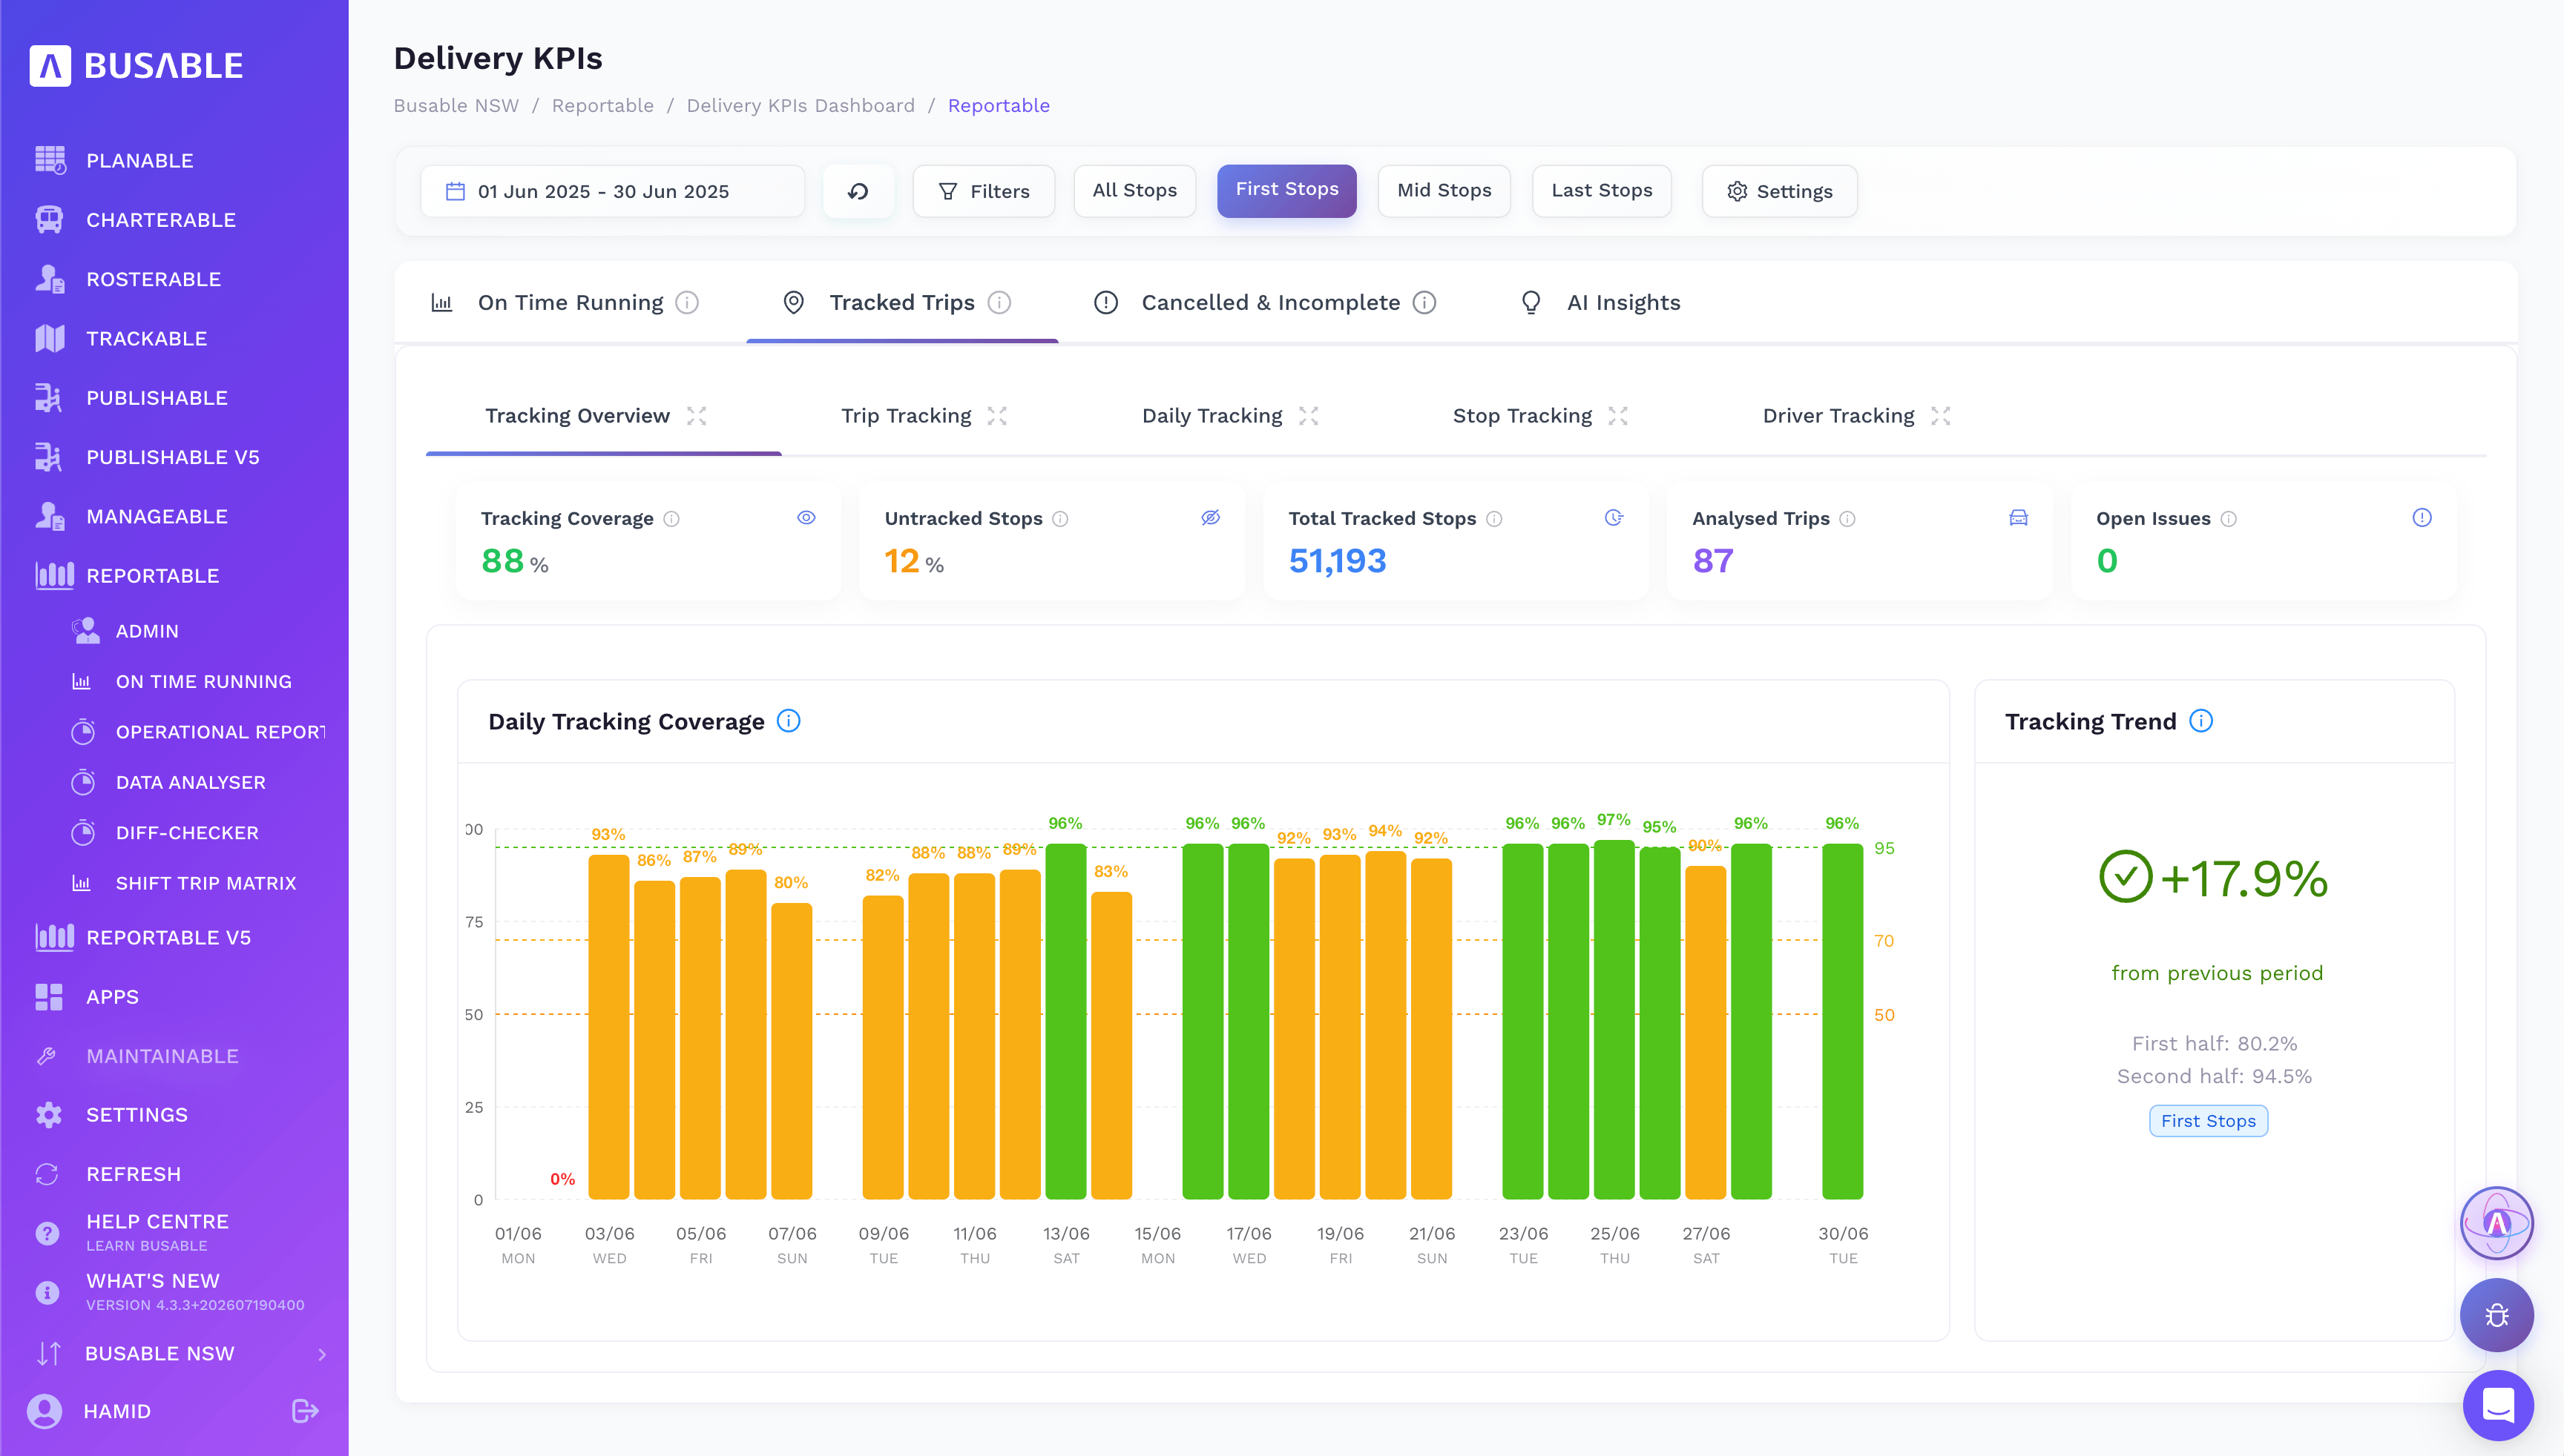Expand the Busable NSW chevron
The image size is (2564, 1456).
tap(321, 1354)
